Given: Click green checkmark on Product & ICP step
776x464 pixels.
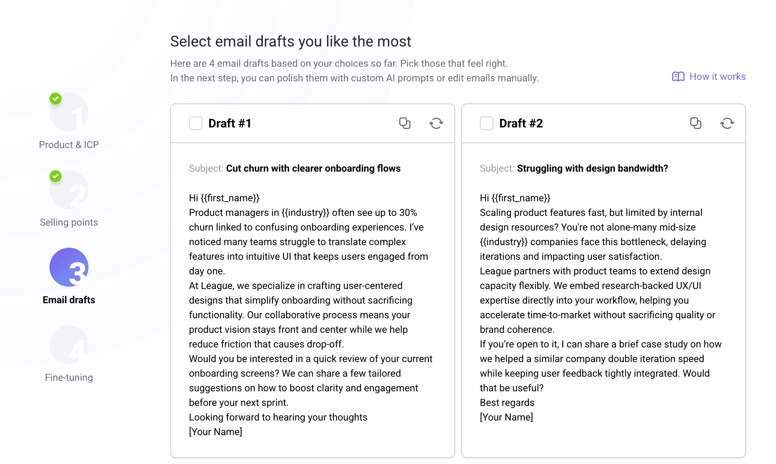Looking at the screenshot, I should coord(55,99).
